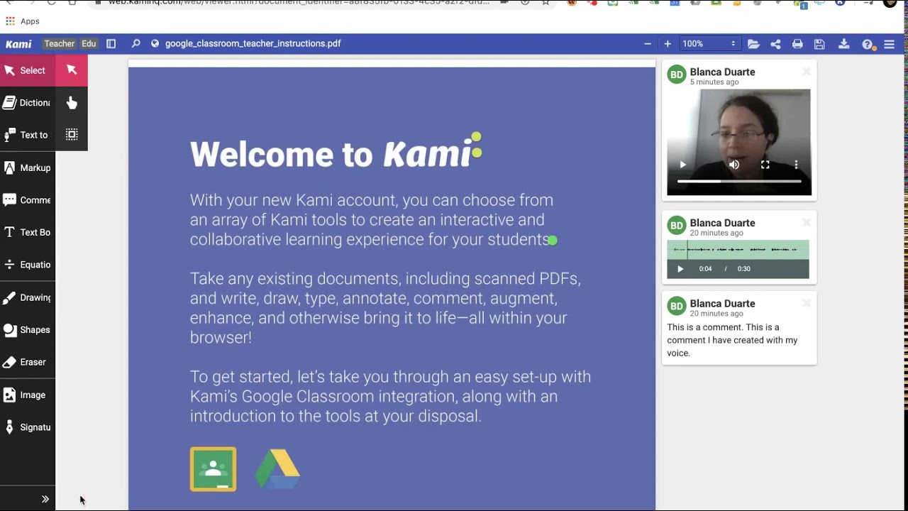This screenshot has width=908, height=511.
Task: Open document search magnifier
Action: pyautogui.click(x=135, y=43)
